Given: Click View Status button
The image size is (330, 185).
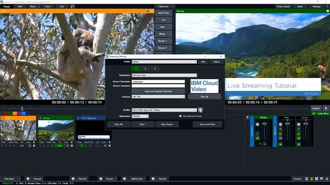Looking at the screenshot, I should click(x=167, y=124).
